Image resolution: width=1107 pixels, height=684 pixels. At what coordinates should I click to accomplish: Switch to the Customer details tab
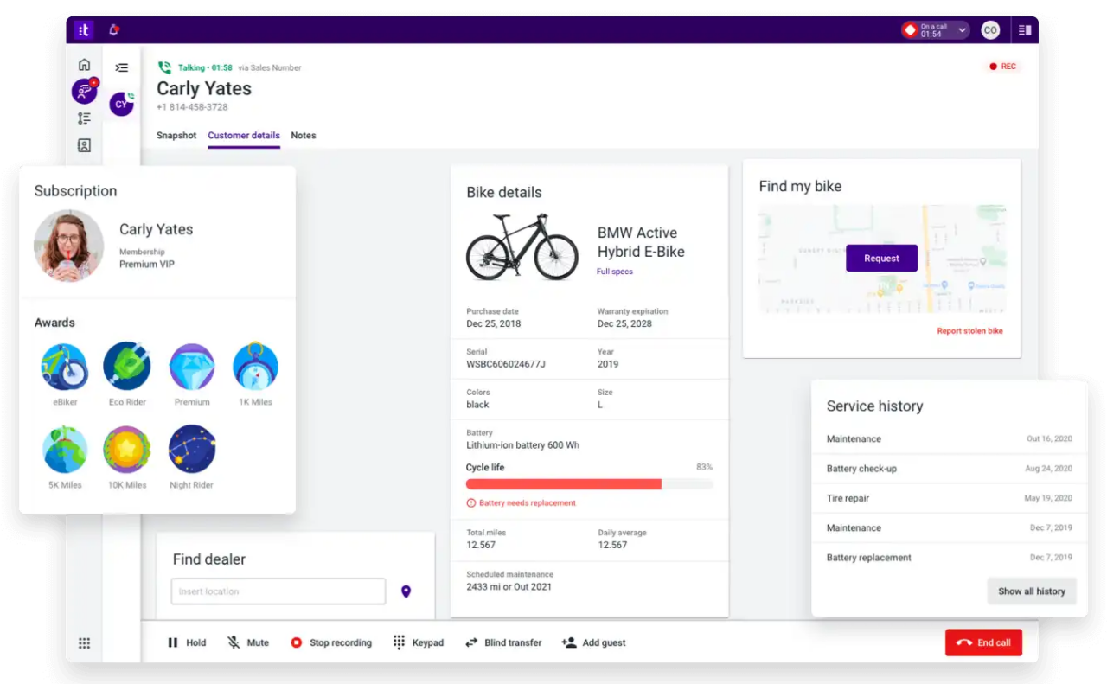(x=244, y=136)
